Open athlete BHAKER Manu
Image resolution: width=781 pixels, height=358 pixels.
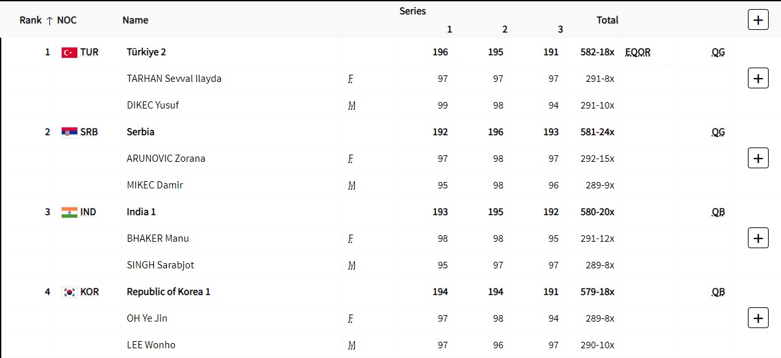(158, 238)
